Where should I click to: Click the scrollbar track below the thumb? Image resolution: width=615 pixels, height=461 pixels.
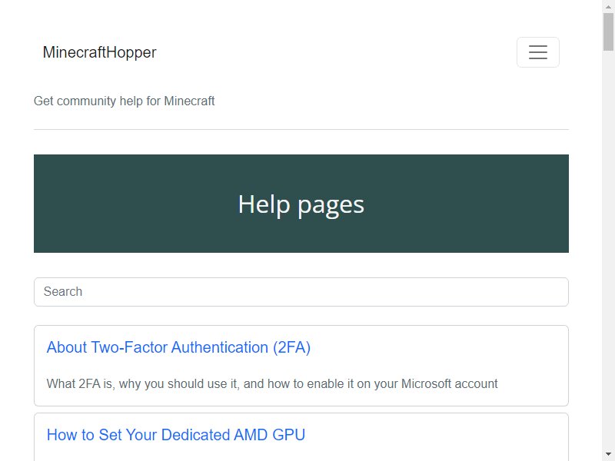608,251
